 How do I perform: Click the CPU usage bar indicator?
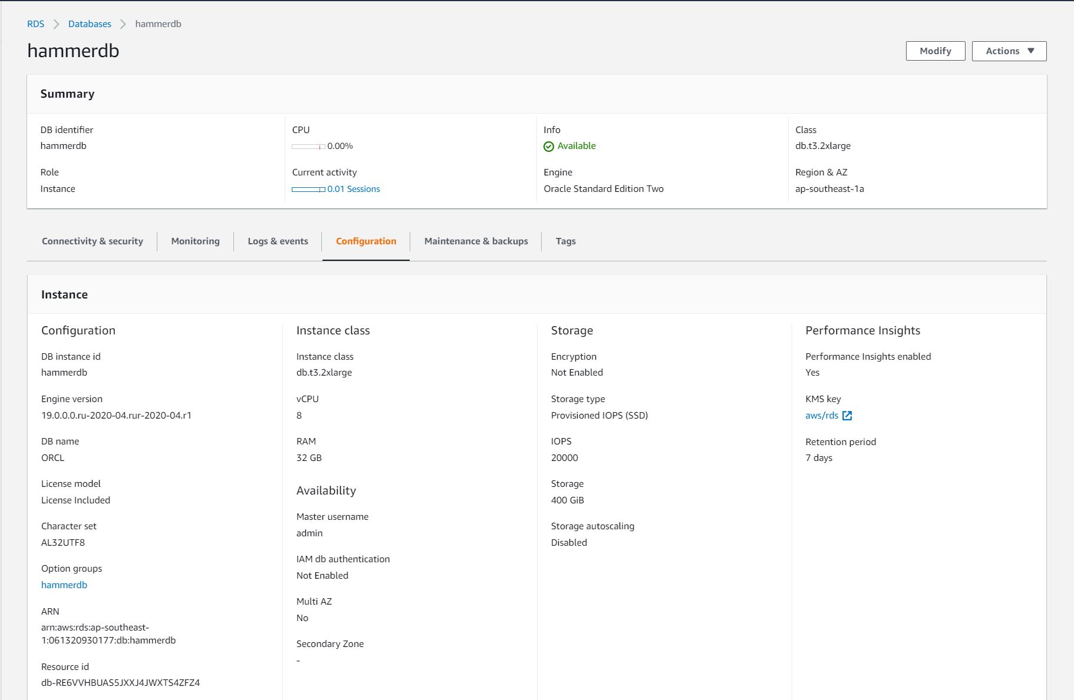pos(308,147)
